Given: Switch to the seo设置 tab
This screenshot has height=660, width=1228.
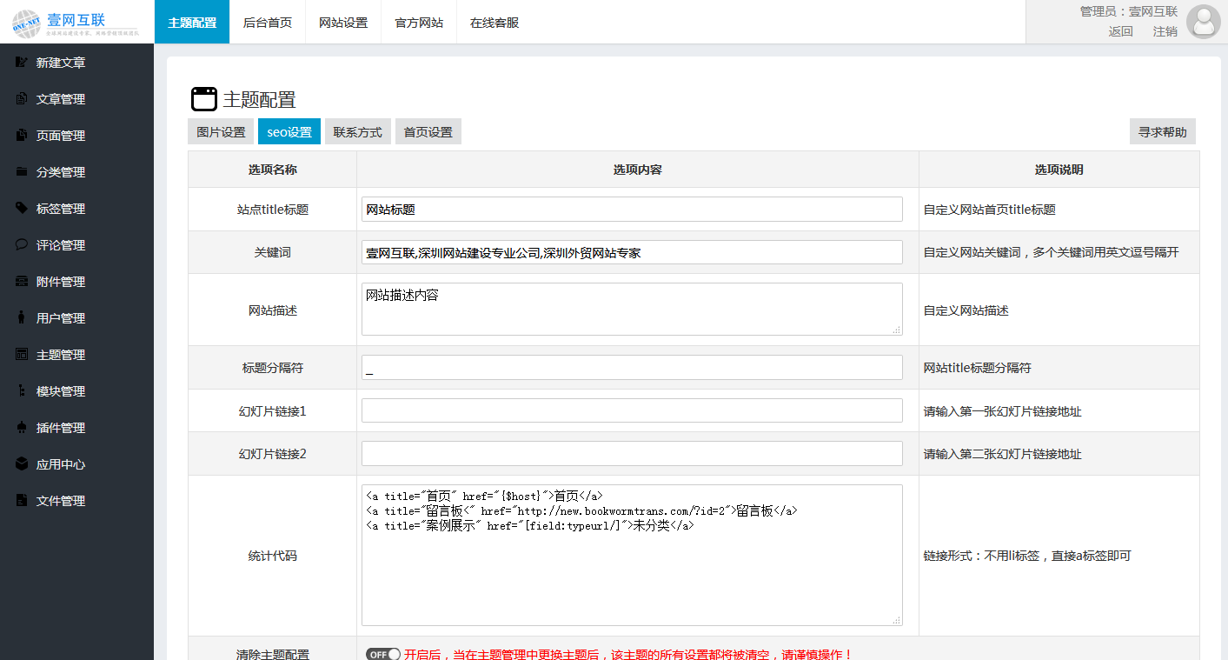Looking at the screenshot, I should 289,132.
